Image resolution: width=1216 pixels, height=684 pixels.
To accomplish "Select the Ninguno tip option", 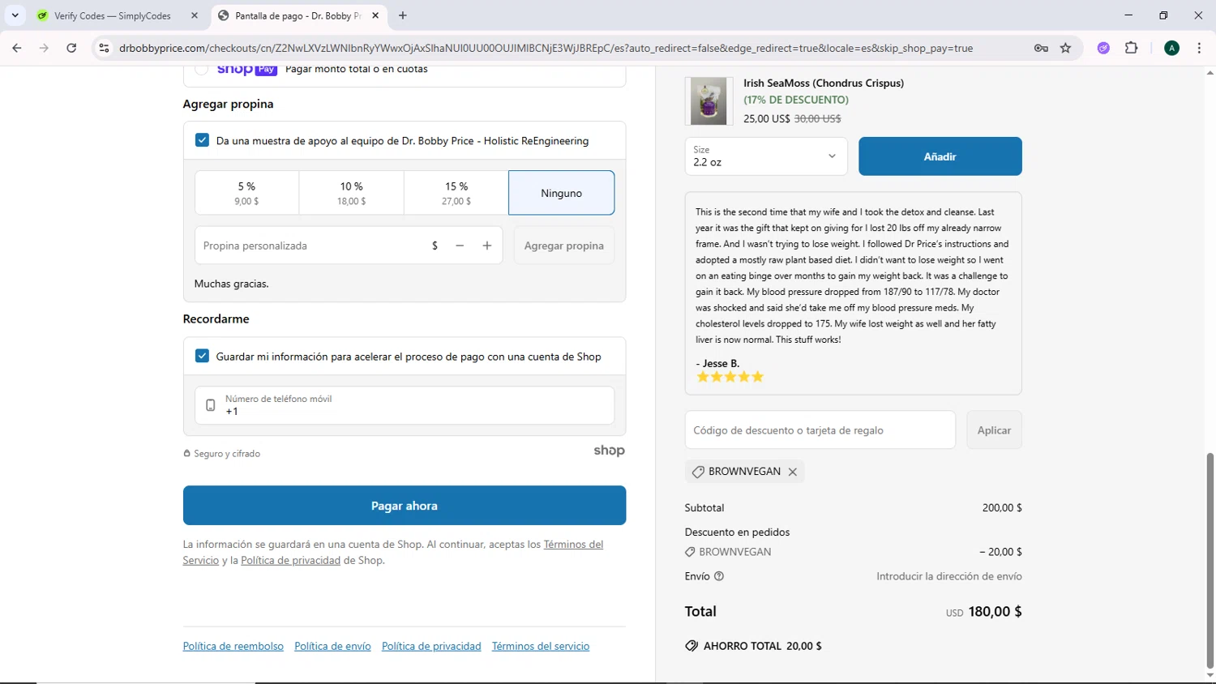I will (x=561, y=193).
